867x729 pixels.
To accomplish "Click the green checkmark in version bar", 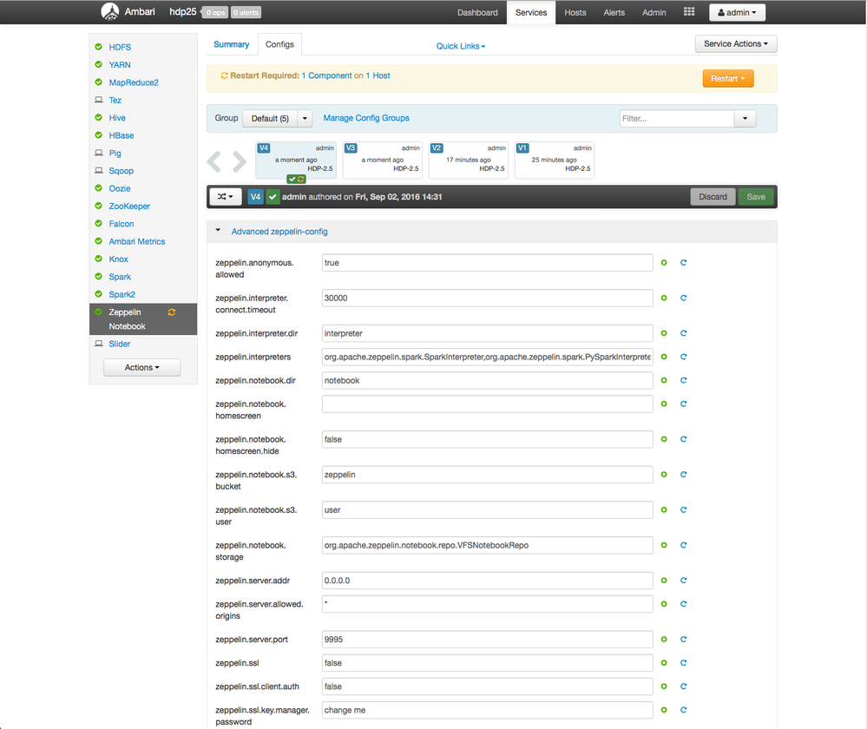I will [x=273, y=196].
